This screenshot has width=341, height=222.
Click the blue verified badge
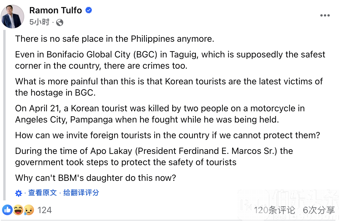(x=89, y=10)
